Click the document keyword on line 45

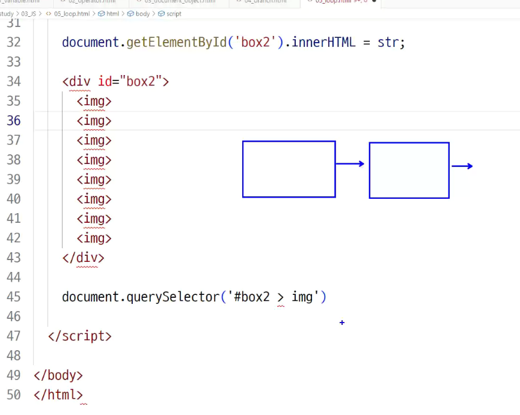click(x=91, y=297)
